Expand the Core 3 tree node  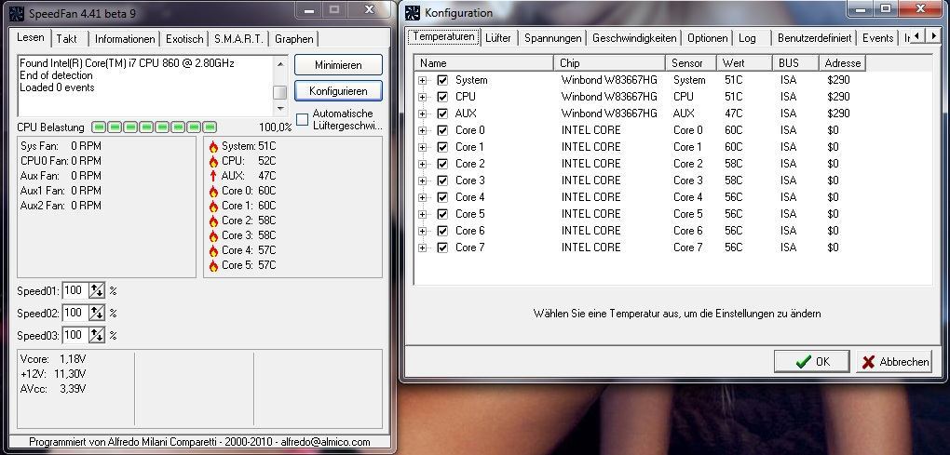coord(422,181)
